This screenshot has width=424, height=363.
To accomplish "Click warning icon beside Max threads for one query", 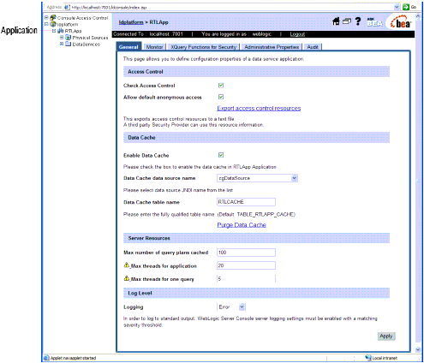I will pos(127,278).
